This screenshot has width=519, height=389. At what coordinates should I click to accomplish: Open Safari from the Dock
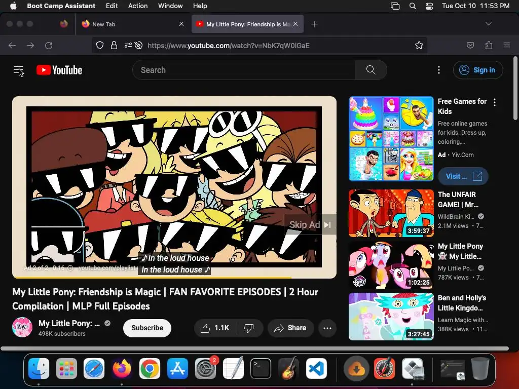(x=94, y=369)
